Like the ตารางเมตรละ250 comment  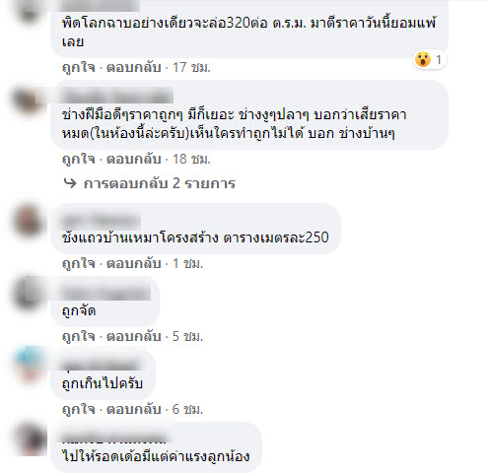[x=79, y=263]
